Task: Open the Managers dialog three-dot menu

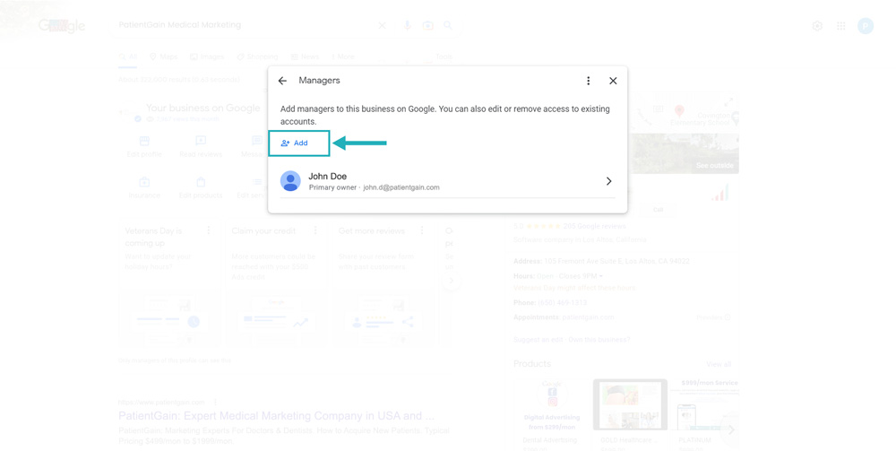Action: (588, 81)
